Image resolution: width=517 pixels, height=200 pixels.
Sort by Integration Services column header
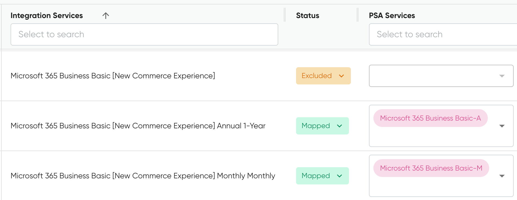tap(46, 16)
